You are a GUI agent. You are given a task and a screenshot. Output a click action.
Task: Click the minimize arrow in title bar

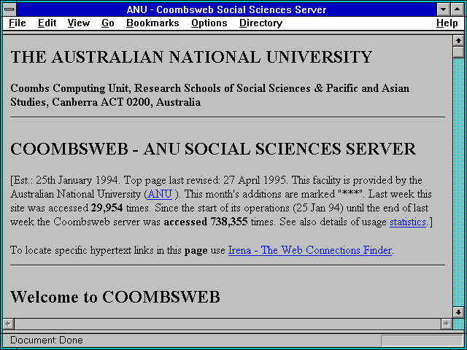(x=443, y=9)
